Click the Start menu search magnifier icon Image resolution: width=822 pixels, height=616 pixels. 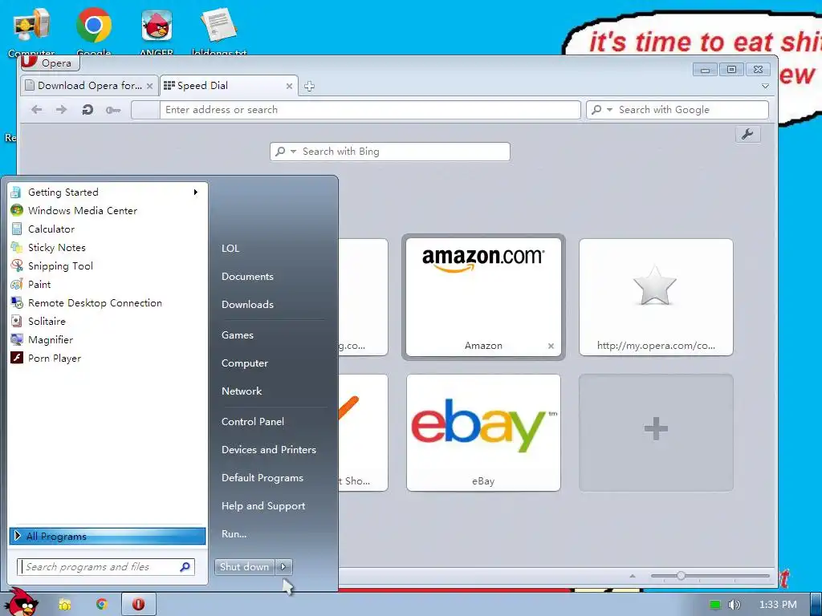(185, 567)
